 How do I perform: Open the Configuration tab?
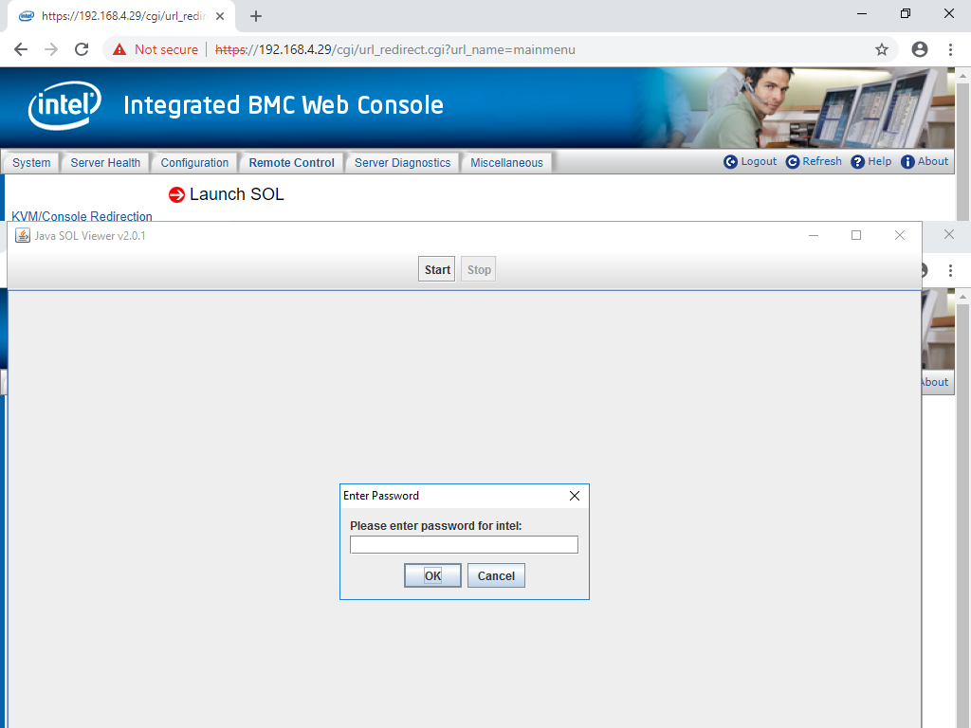pos(194,163)
